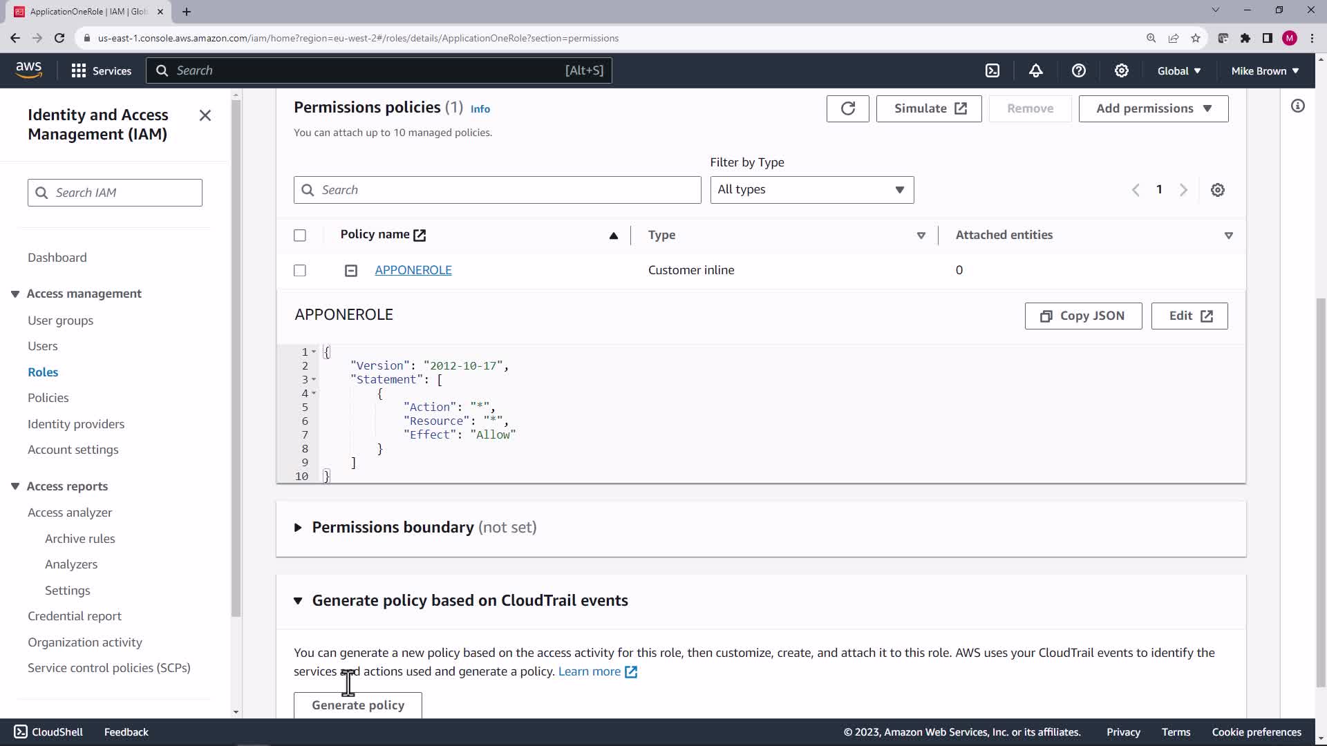
Task: Close the IAM navigation panel
Action: [x=205, y=115]
